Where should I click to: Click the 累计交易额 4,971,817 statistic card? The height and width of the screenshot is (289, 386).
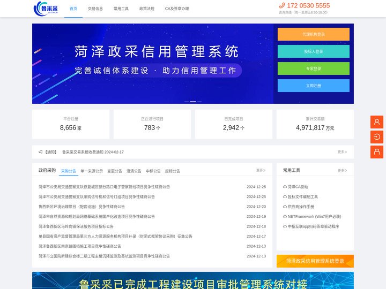click(315, 124)
